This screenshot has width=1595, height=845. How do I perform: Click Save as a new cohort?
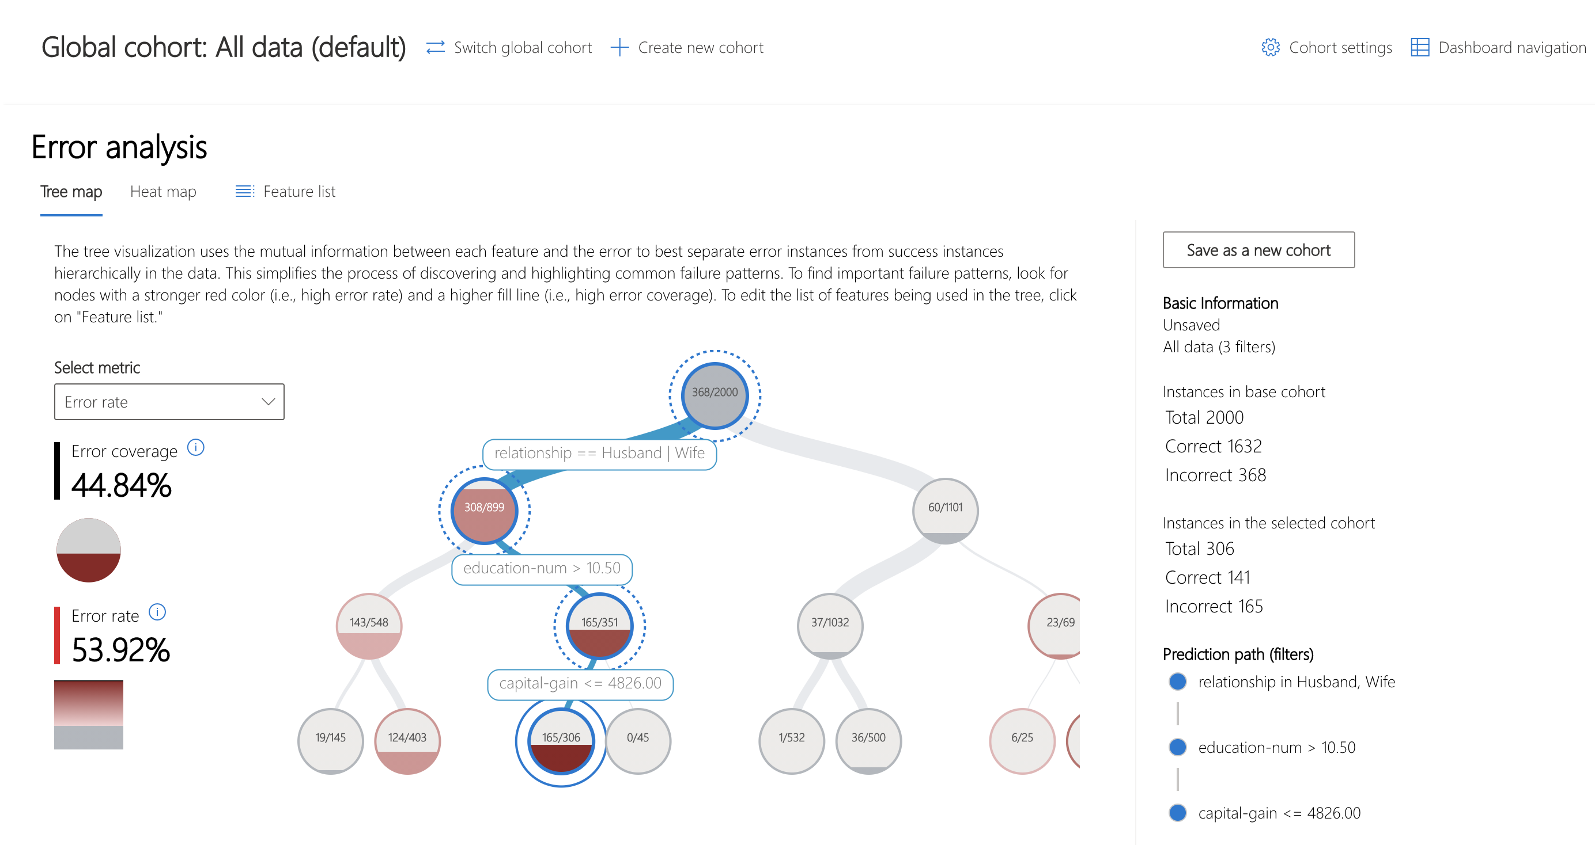(1256, 250)
